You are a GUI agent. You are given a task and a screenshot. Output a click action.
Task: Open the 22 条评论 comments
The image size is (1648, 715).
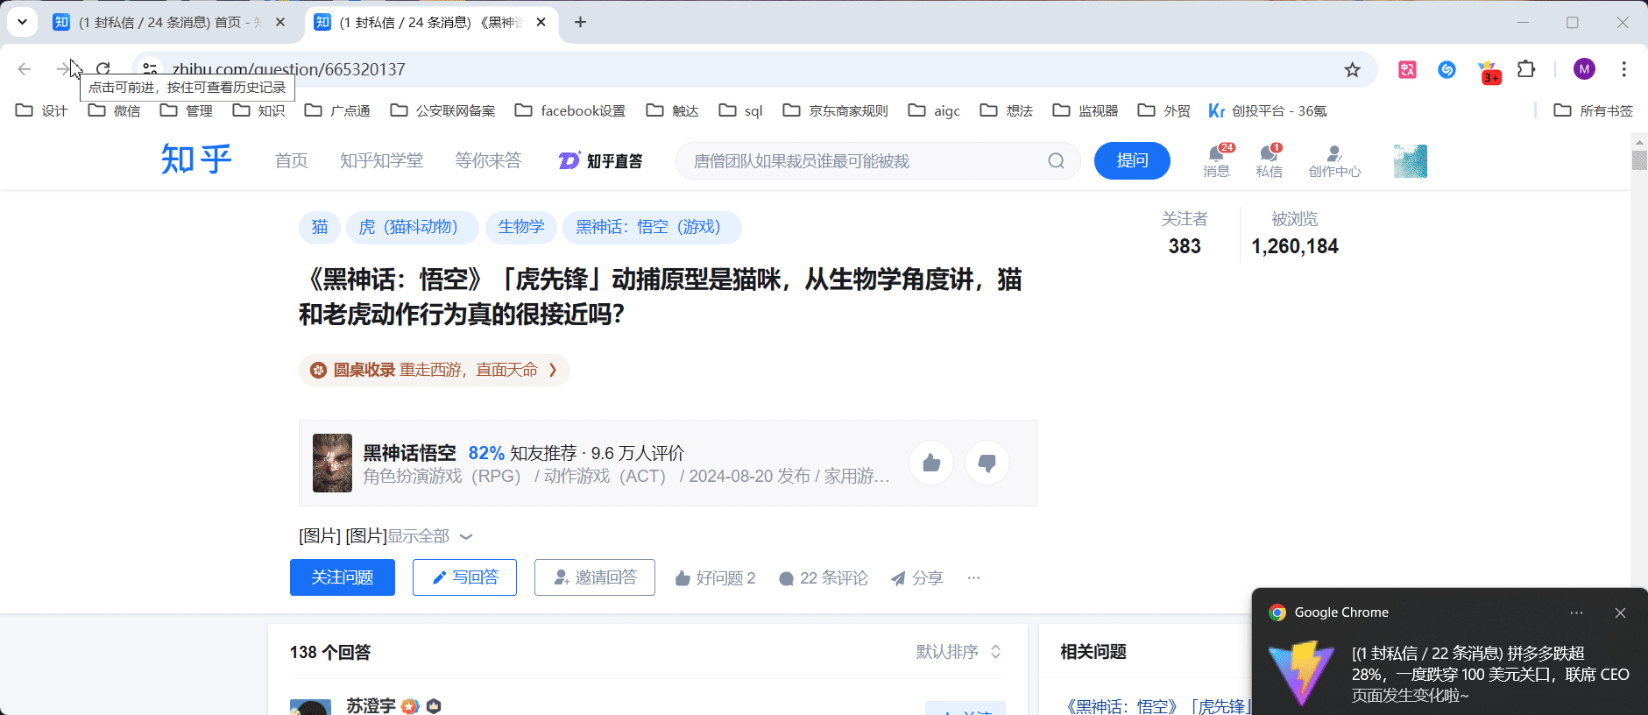(823, 577)
